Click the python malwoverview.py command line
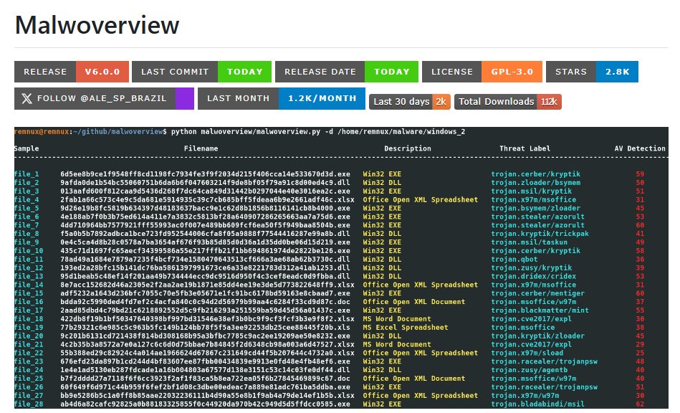 (x=318, y=131)
